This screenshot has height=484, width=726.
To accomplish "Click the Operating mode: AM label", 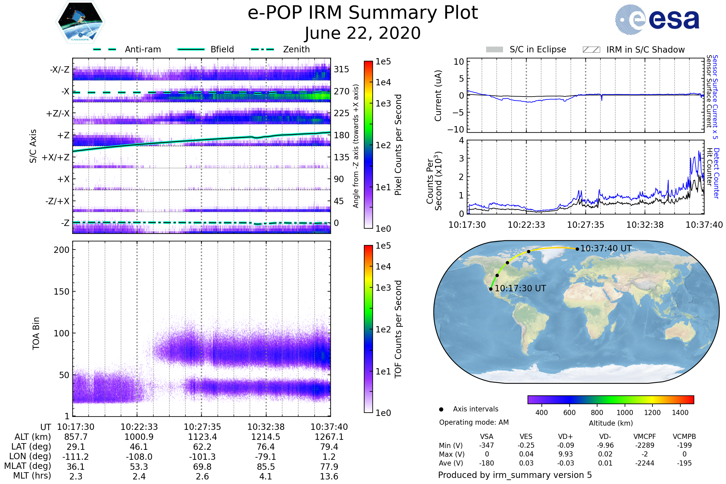I will [474, 422].
